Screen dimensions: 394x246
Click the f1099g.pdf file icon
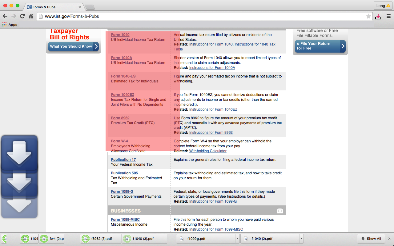182,239
